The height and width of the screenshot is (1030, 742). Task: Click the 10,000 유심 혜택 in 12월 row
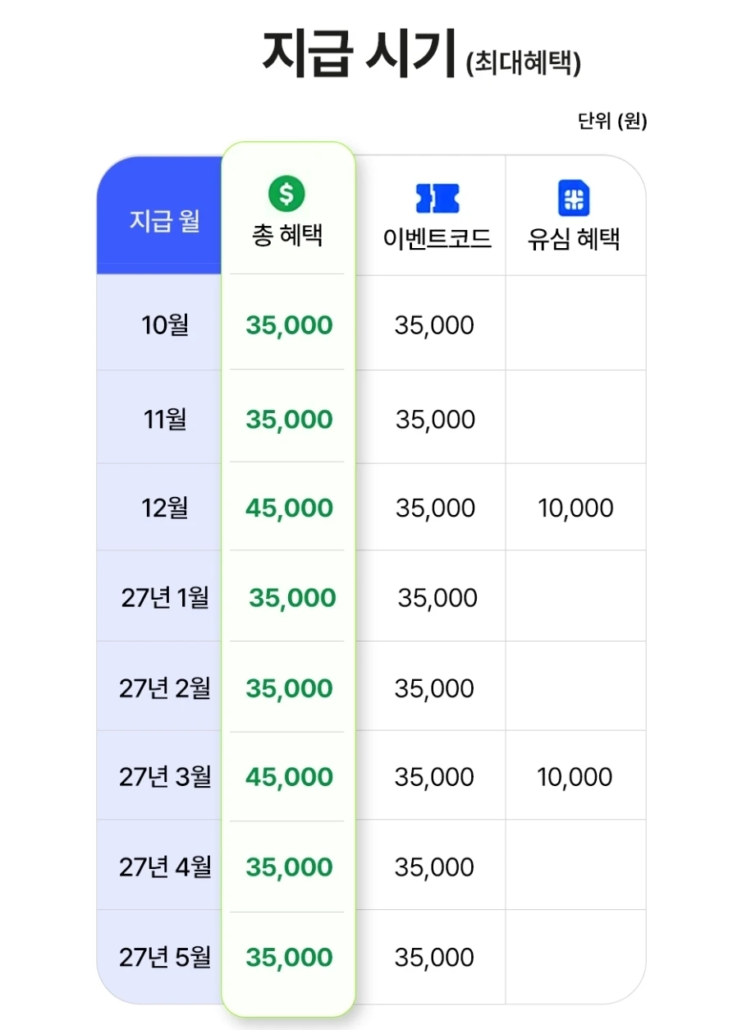pyautogui.click(x=575, y=508)
